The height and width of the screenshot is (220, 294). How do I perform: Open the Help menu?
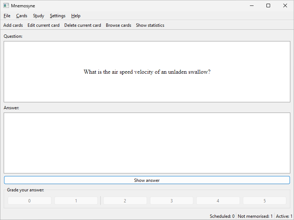click(x=76, y=16)
